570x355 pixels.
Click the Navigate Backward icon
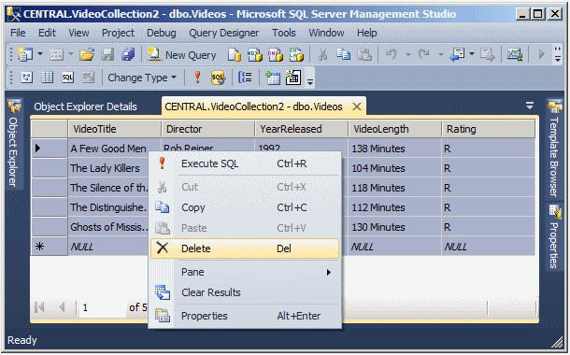tap(457, 55)
